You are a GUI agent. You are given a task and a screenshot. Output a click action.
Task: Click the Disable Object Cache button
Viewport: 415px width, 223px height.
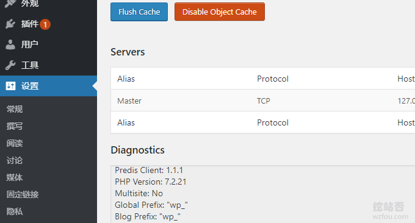(x=220, y=12)
